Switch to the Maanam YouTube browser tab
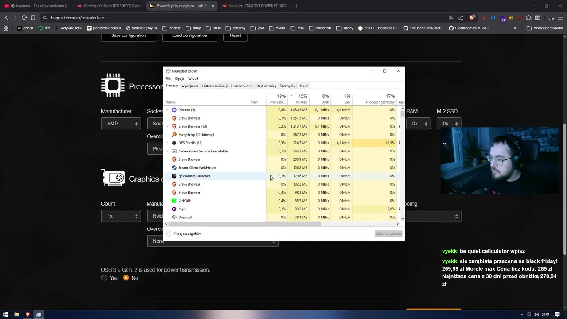 36,6
